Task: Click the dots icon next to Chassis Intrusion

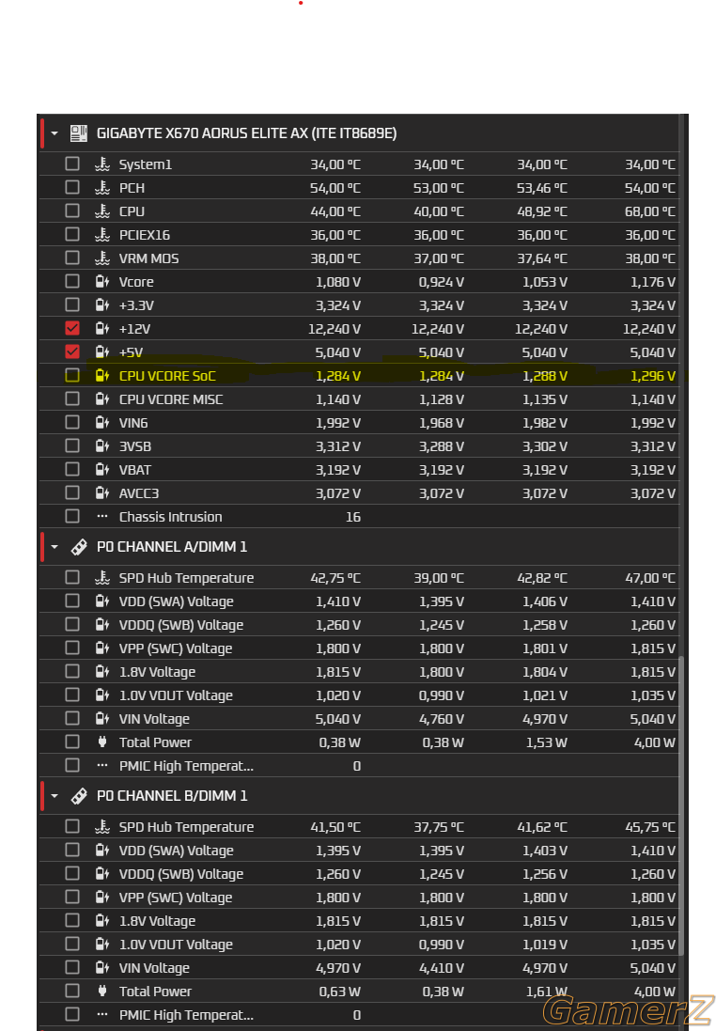Action: (x=101, y=517)
